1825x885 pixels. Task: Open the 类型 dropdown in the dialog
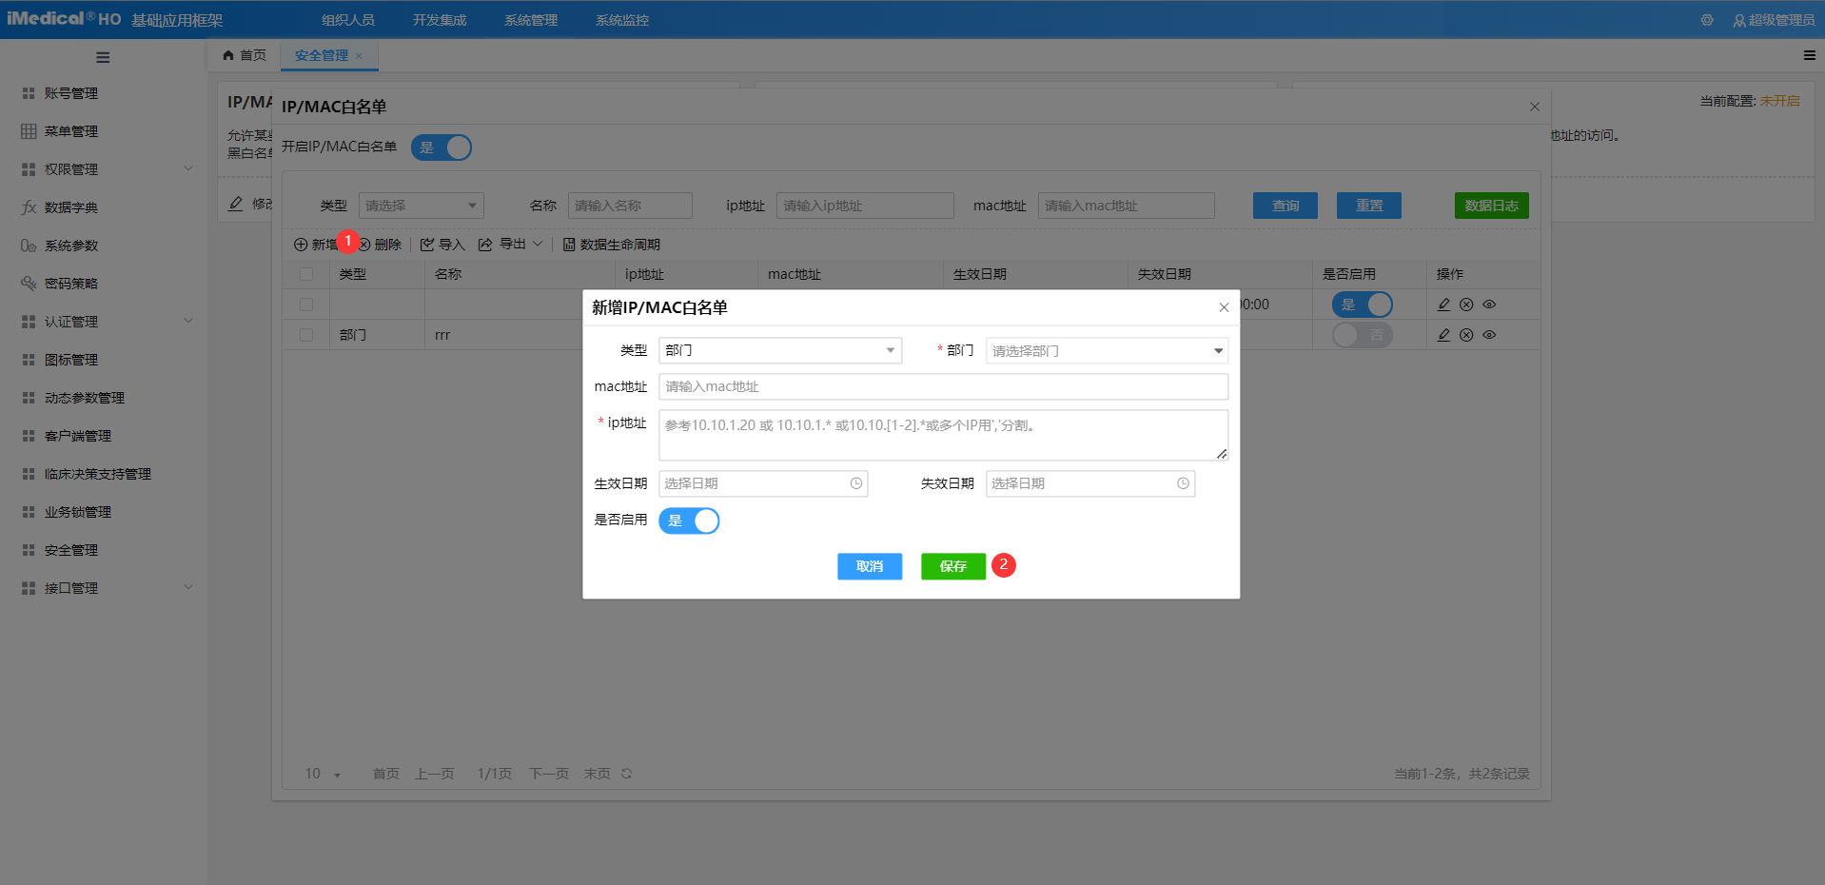click(779, 350)
